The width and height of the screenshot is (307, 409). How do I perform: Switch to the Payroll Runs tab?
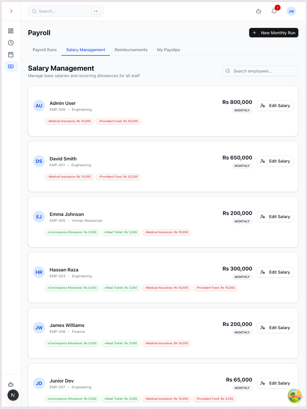point(45,50)
